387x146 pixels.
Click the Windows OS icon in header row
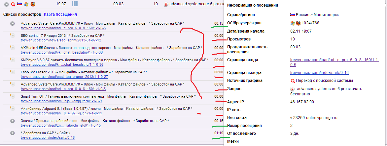26,4
